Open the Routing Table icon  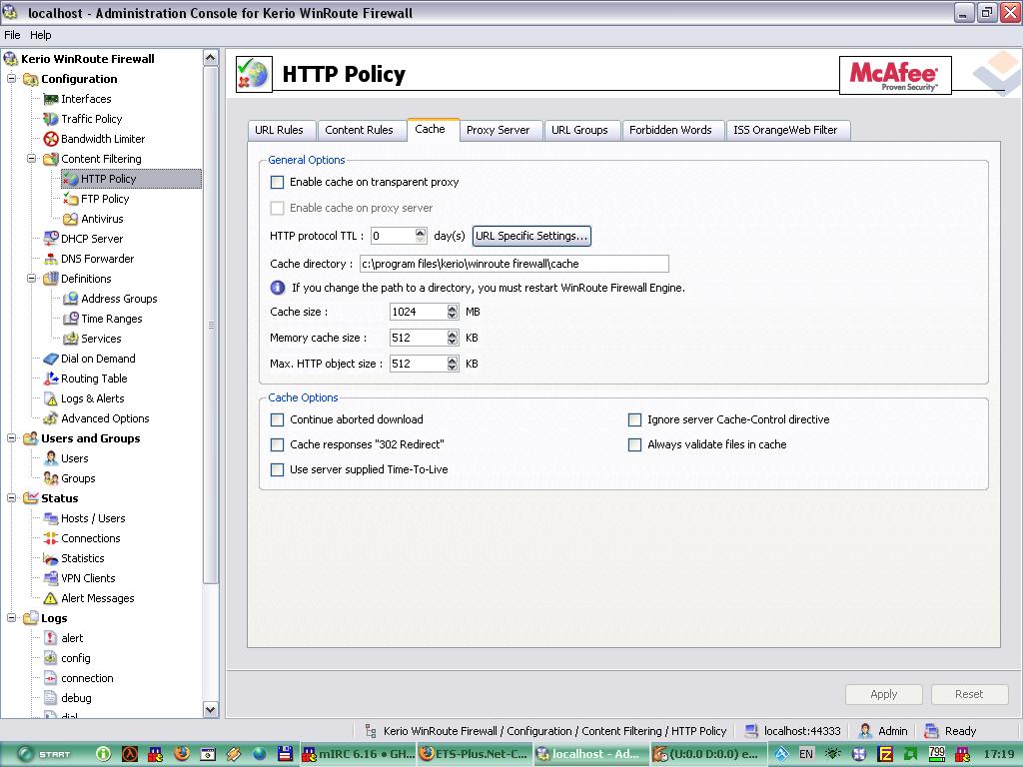point(51,379)
